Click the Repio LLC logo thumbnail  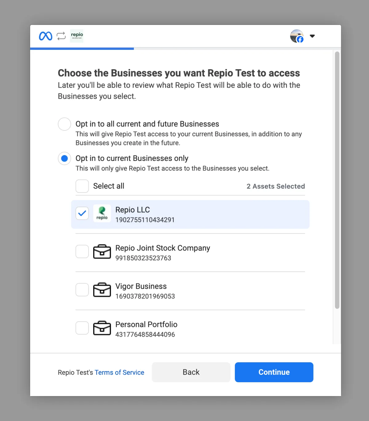(x=102, y=213)
